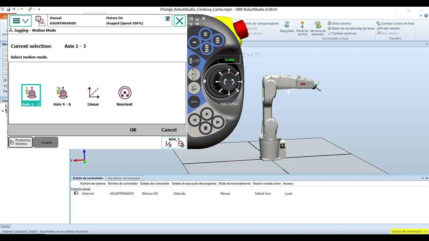Click the Estado del controlador column header

click(155, 183)
